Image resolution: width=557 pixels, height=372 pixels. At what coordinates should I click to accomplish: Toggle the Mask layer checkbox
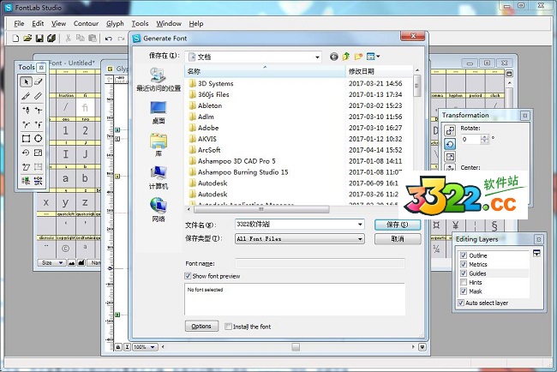click(464, 291)
